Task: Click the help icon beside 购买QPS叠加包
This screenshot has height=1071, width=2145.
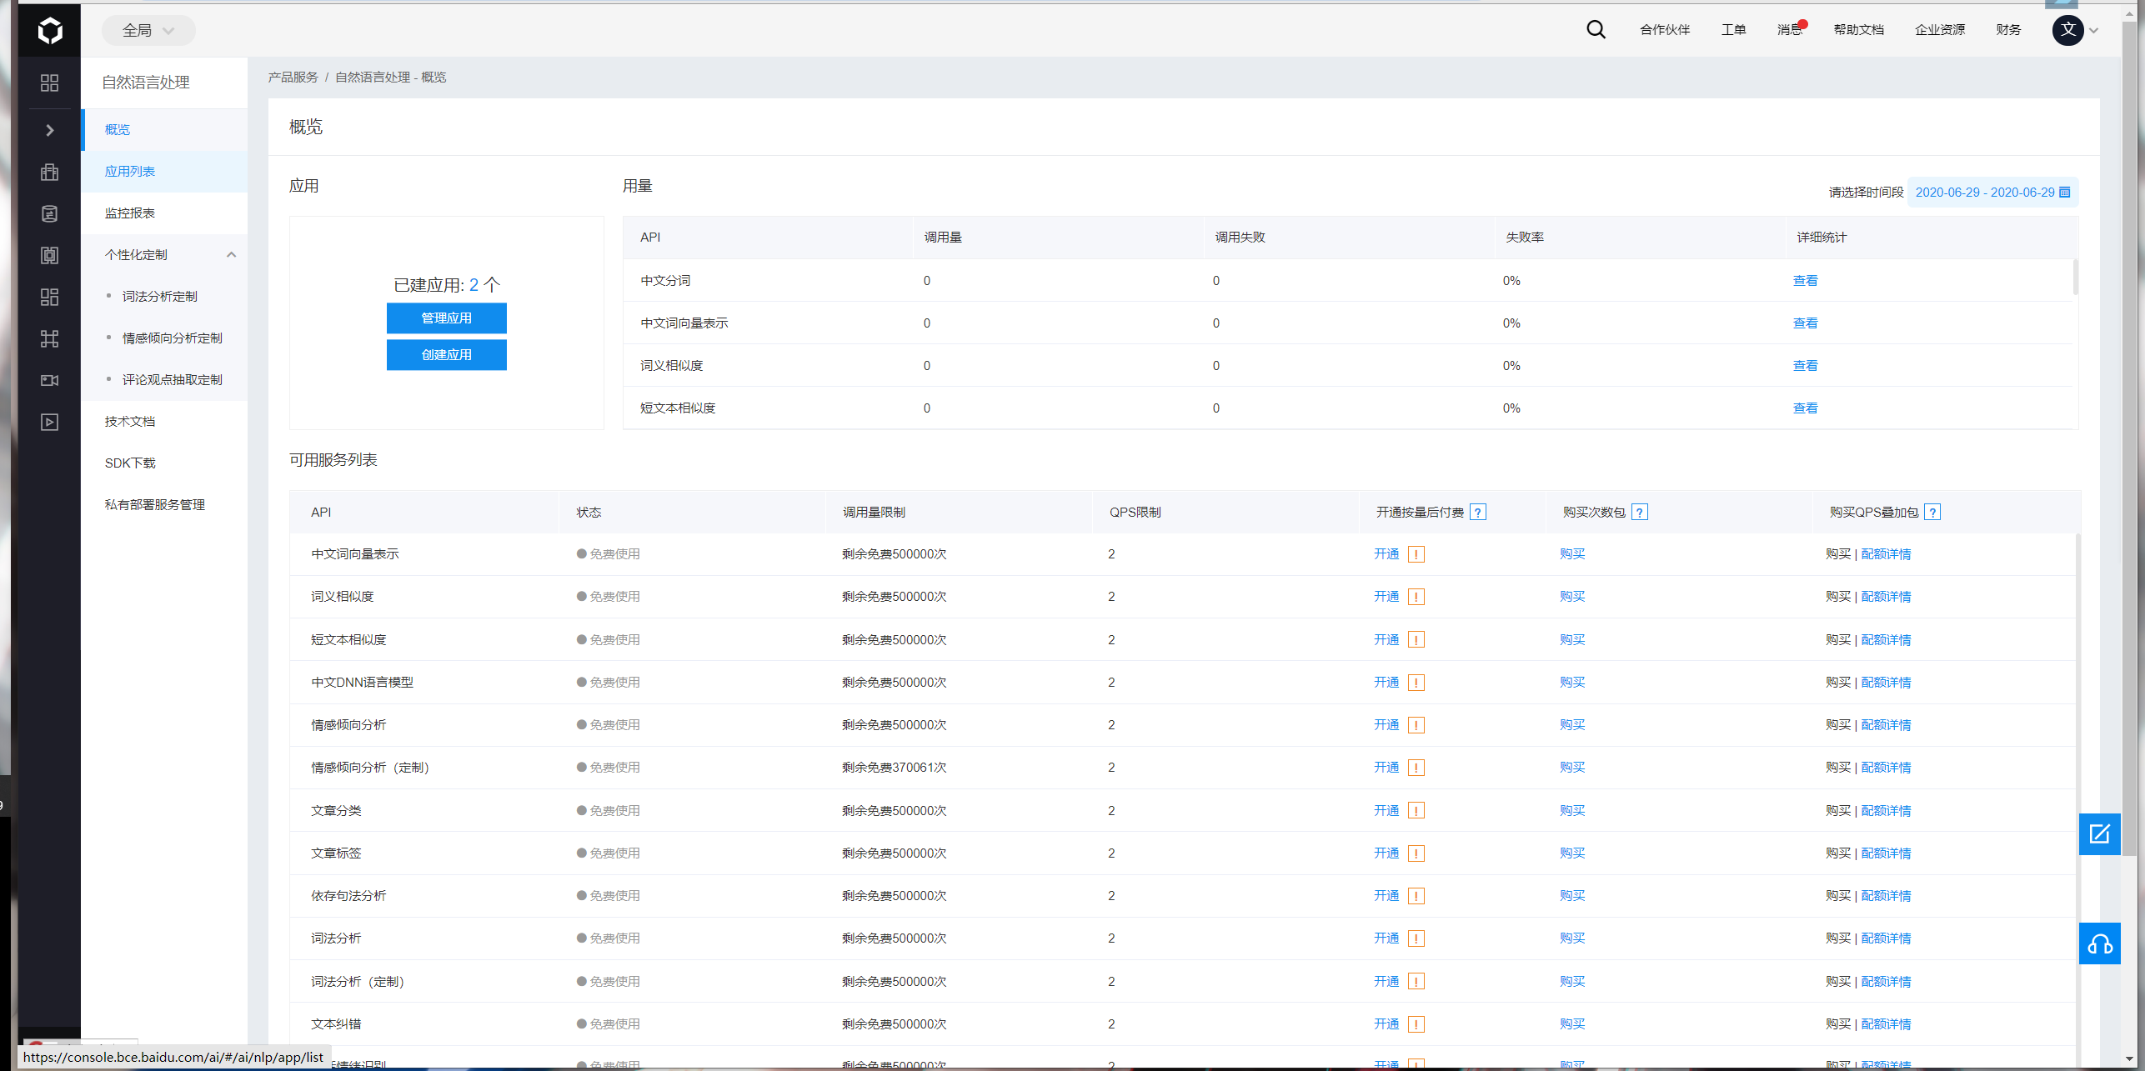Action: tap(1932, 513)
